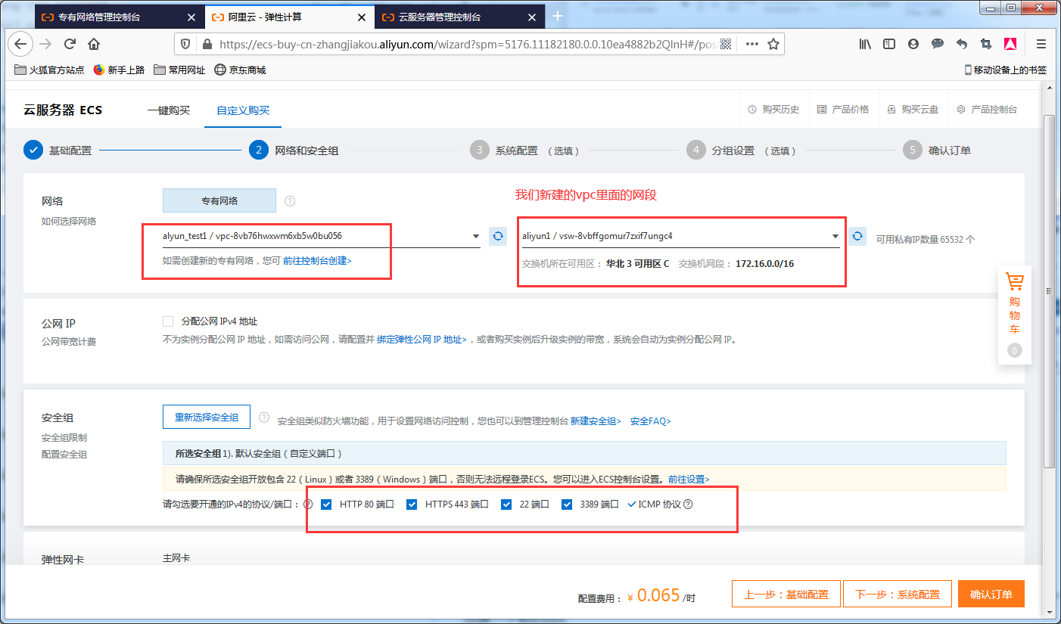Switch to the 一键购买 tab
This screenshot has height=624, width=1061.
coord(168,109)
